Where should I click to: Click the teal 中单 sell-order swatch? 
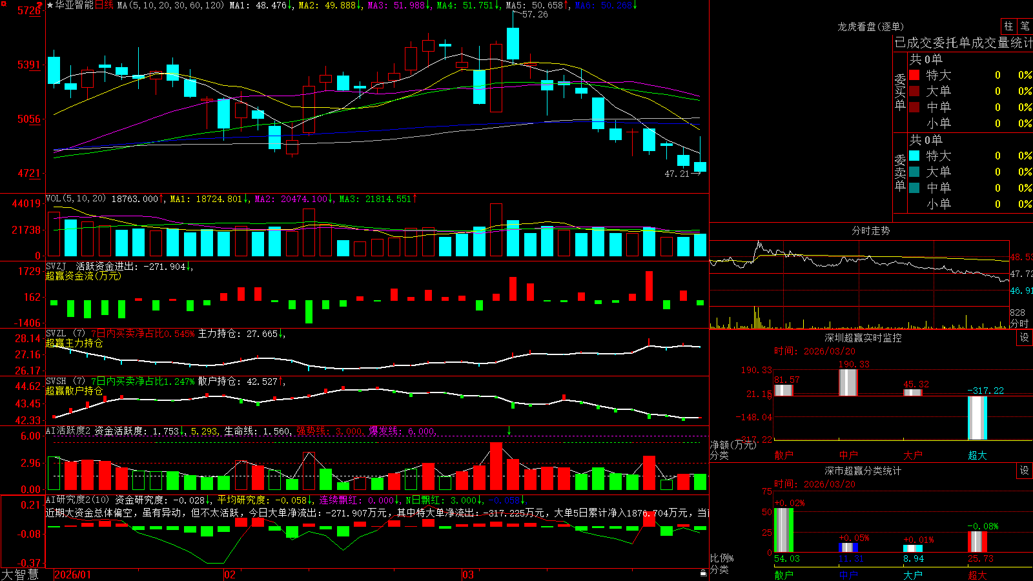[914, 188]
